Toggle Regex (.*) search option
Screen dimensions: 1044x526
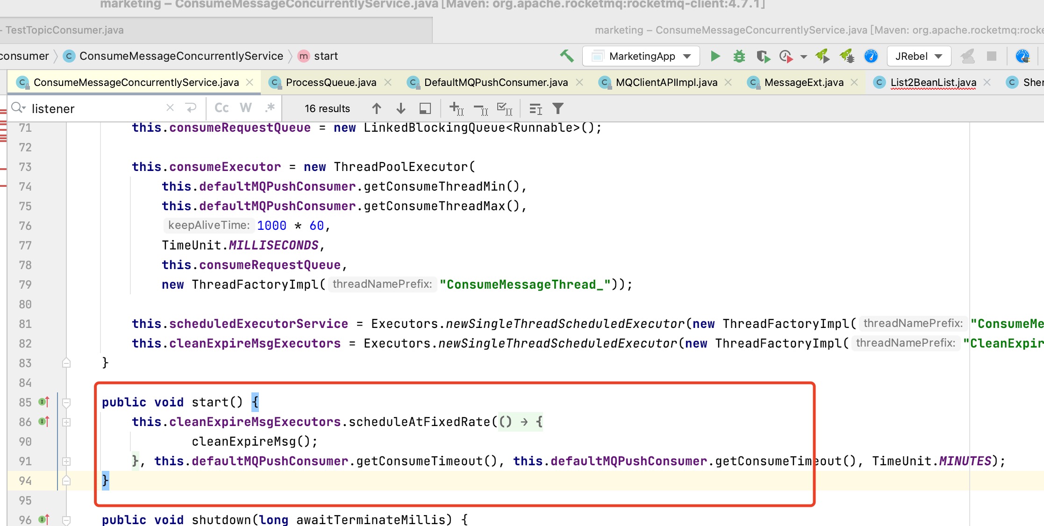pos(270,108)
